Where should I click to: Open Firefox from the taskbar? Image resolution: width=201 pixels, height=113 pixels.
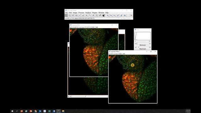coord(22,111)
